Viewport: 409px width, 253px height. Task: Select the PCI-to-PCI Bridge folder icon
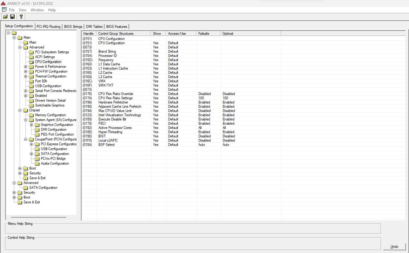[37, 159]
